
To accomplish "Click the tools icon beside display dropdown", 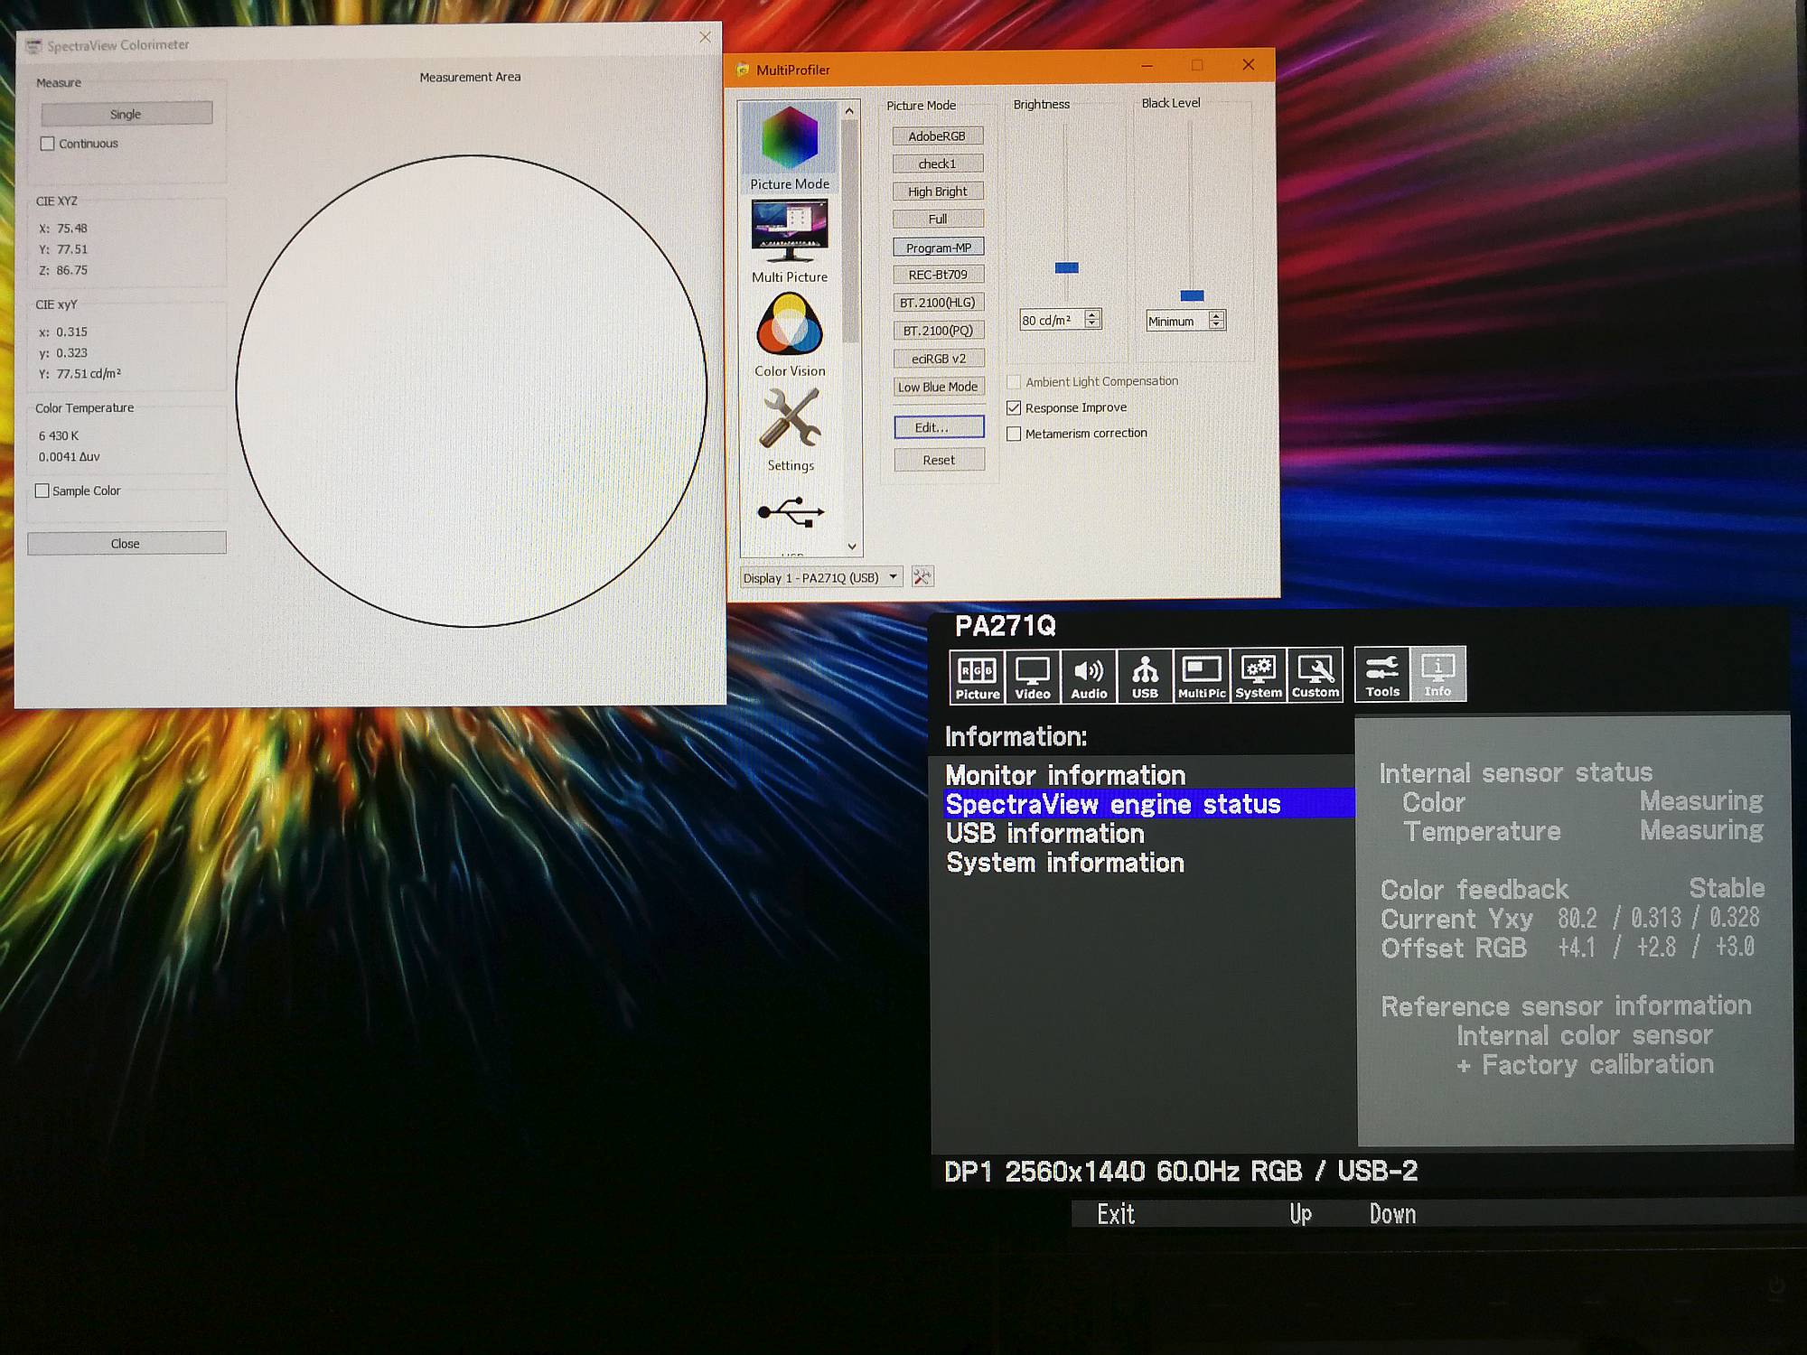I will (922, 577).
